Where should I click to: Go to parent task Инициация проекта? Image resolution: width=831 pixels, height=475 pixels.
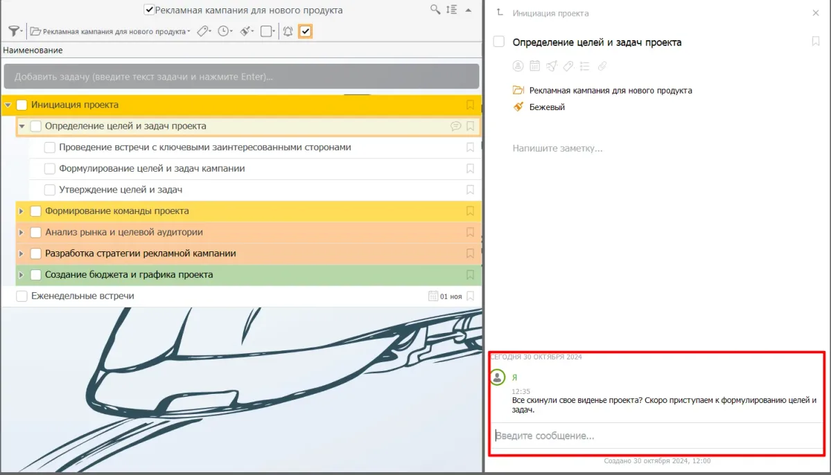point(550,13)
